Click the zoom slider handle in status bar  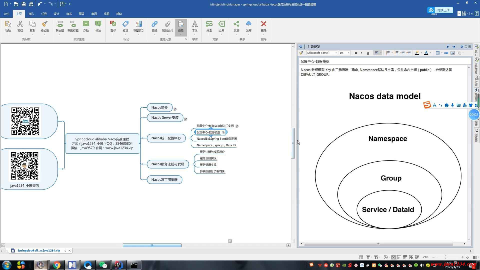tap(445, 257)
